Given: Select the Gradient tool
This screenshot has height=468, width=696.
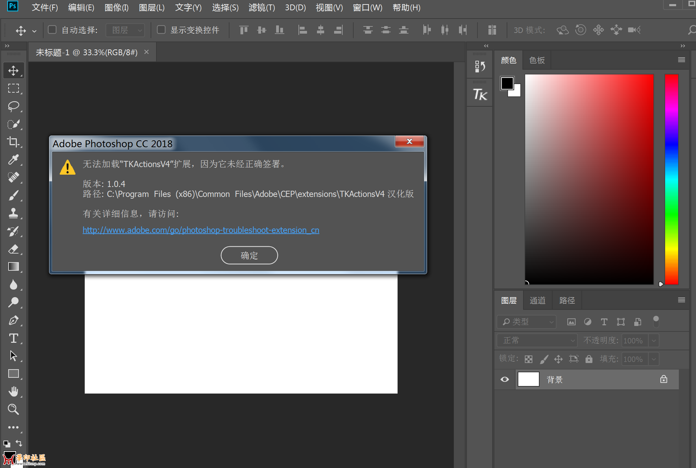Looking at the screenshot, I should pos(13,267).
